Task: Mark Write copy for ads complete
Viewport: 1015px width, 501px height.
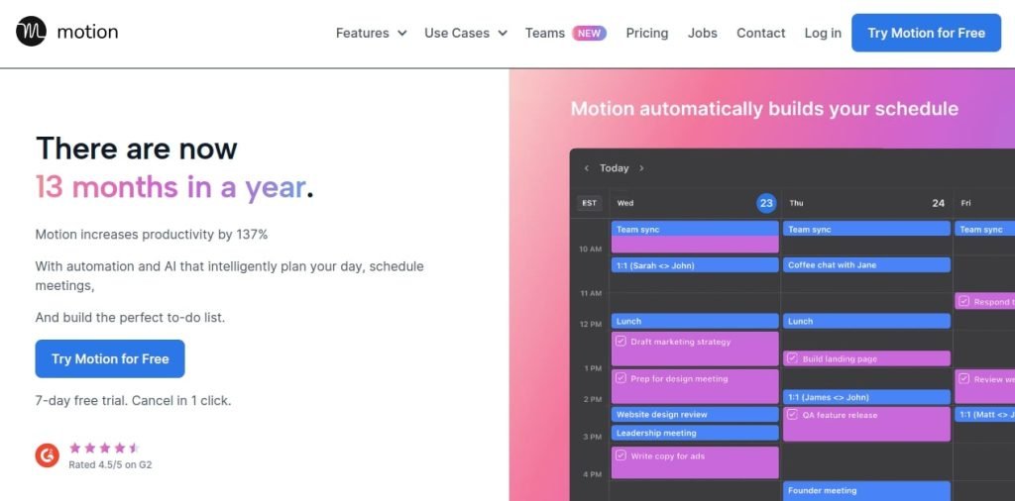Action: (620, 455)
